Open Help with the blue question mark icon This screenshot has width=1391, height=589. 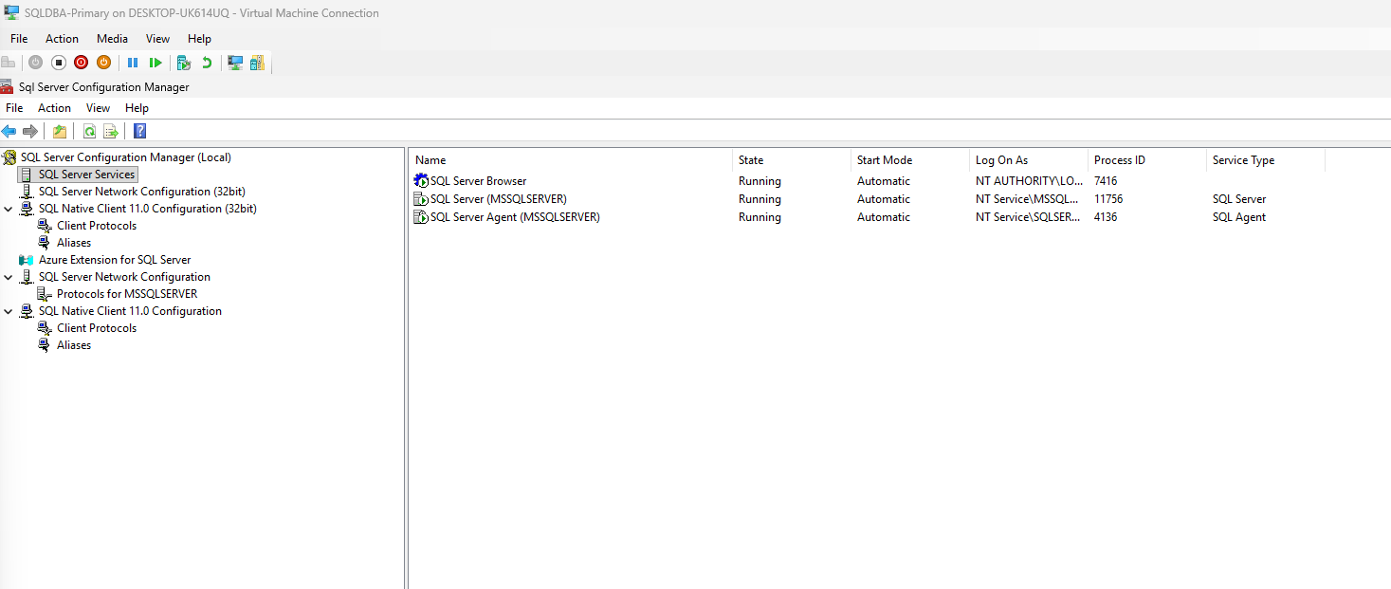(x=139, y=131)
